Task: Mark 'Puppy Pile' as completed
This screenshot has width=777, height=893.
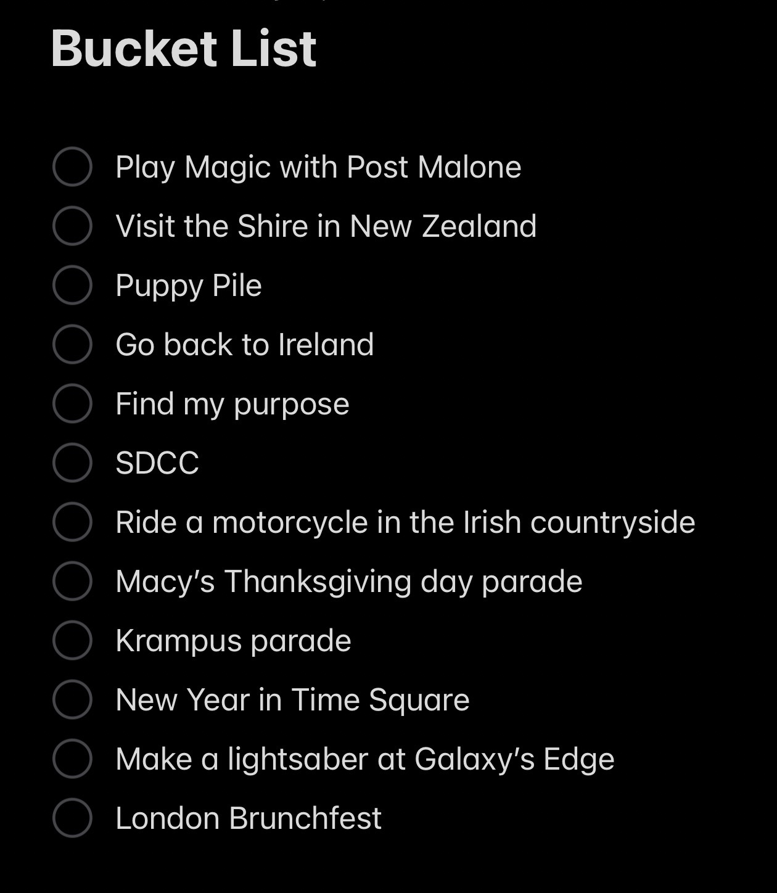Action: [72, 285]
